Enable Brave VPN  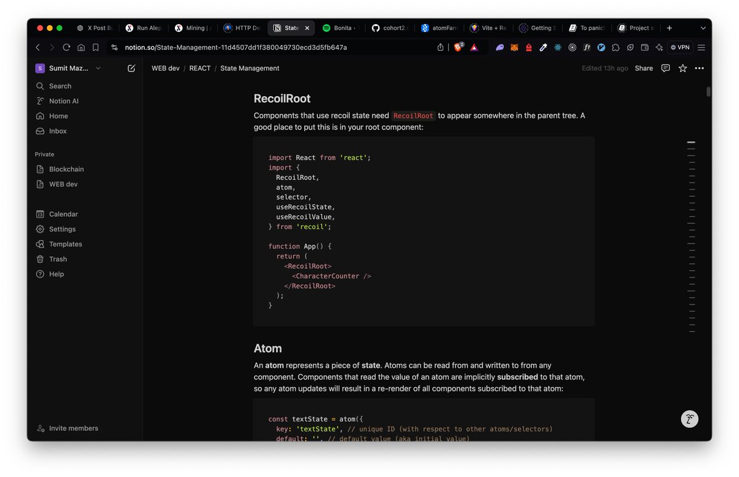pyautogui.click(x=680, y=47)
